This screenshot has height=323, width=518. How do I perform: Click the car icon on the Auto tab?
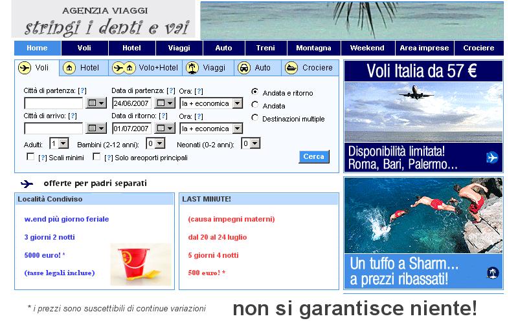(243, 68)
